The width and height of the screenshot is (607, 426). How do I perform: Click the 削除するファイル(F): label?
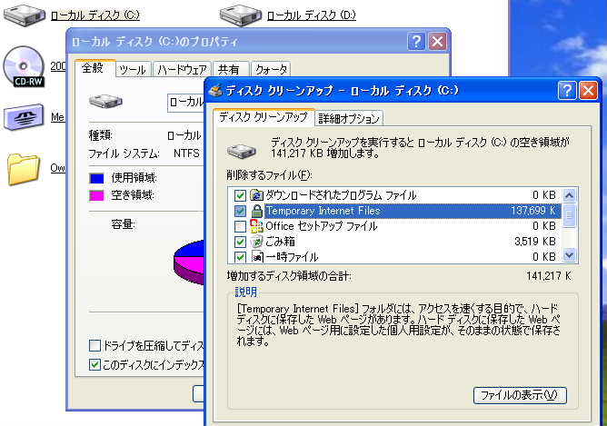[x=270, y=175]
